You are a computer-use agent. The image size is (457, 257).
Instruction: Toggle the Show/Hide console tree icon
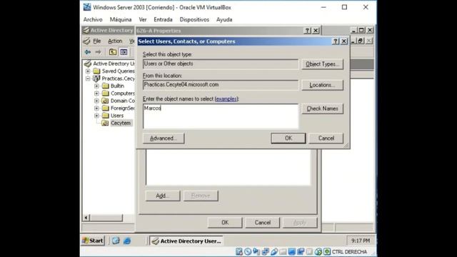click(124, 52)
